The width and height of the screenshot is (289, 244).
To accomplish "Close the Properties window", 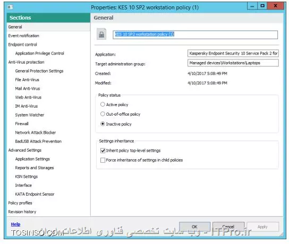I will [275, 6].
